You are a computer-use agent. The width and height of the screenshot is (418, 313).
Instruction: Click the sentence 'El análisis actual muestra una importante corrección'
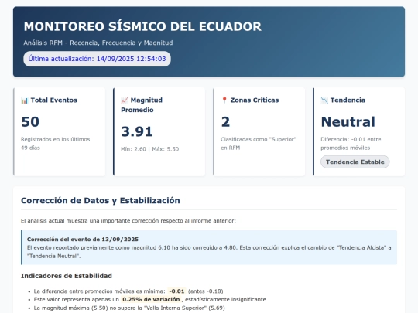pos(128,221)
